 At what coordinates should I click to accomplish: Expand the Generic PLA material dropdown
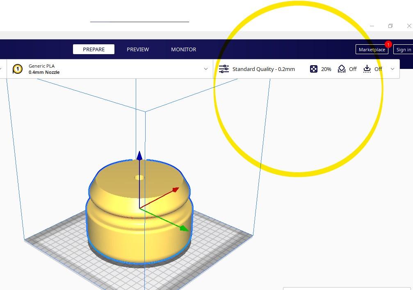[206, 69]
